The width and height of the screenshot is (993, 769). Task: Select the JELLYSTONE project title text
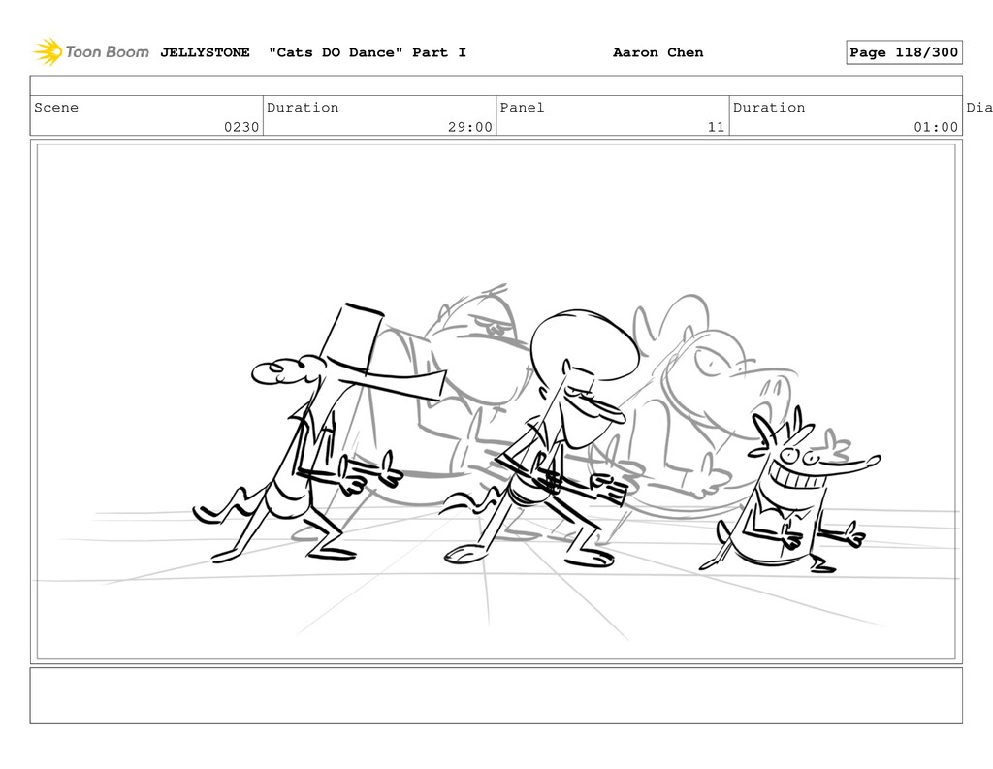[x=205, y=52]
